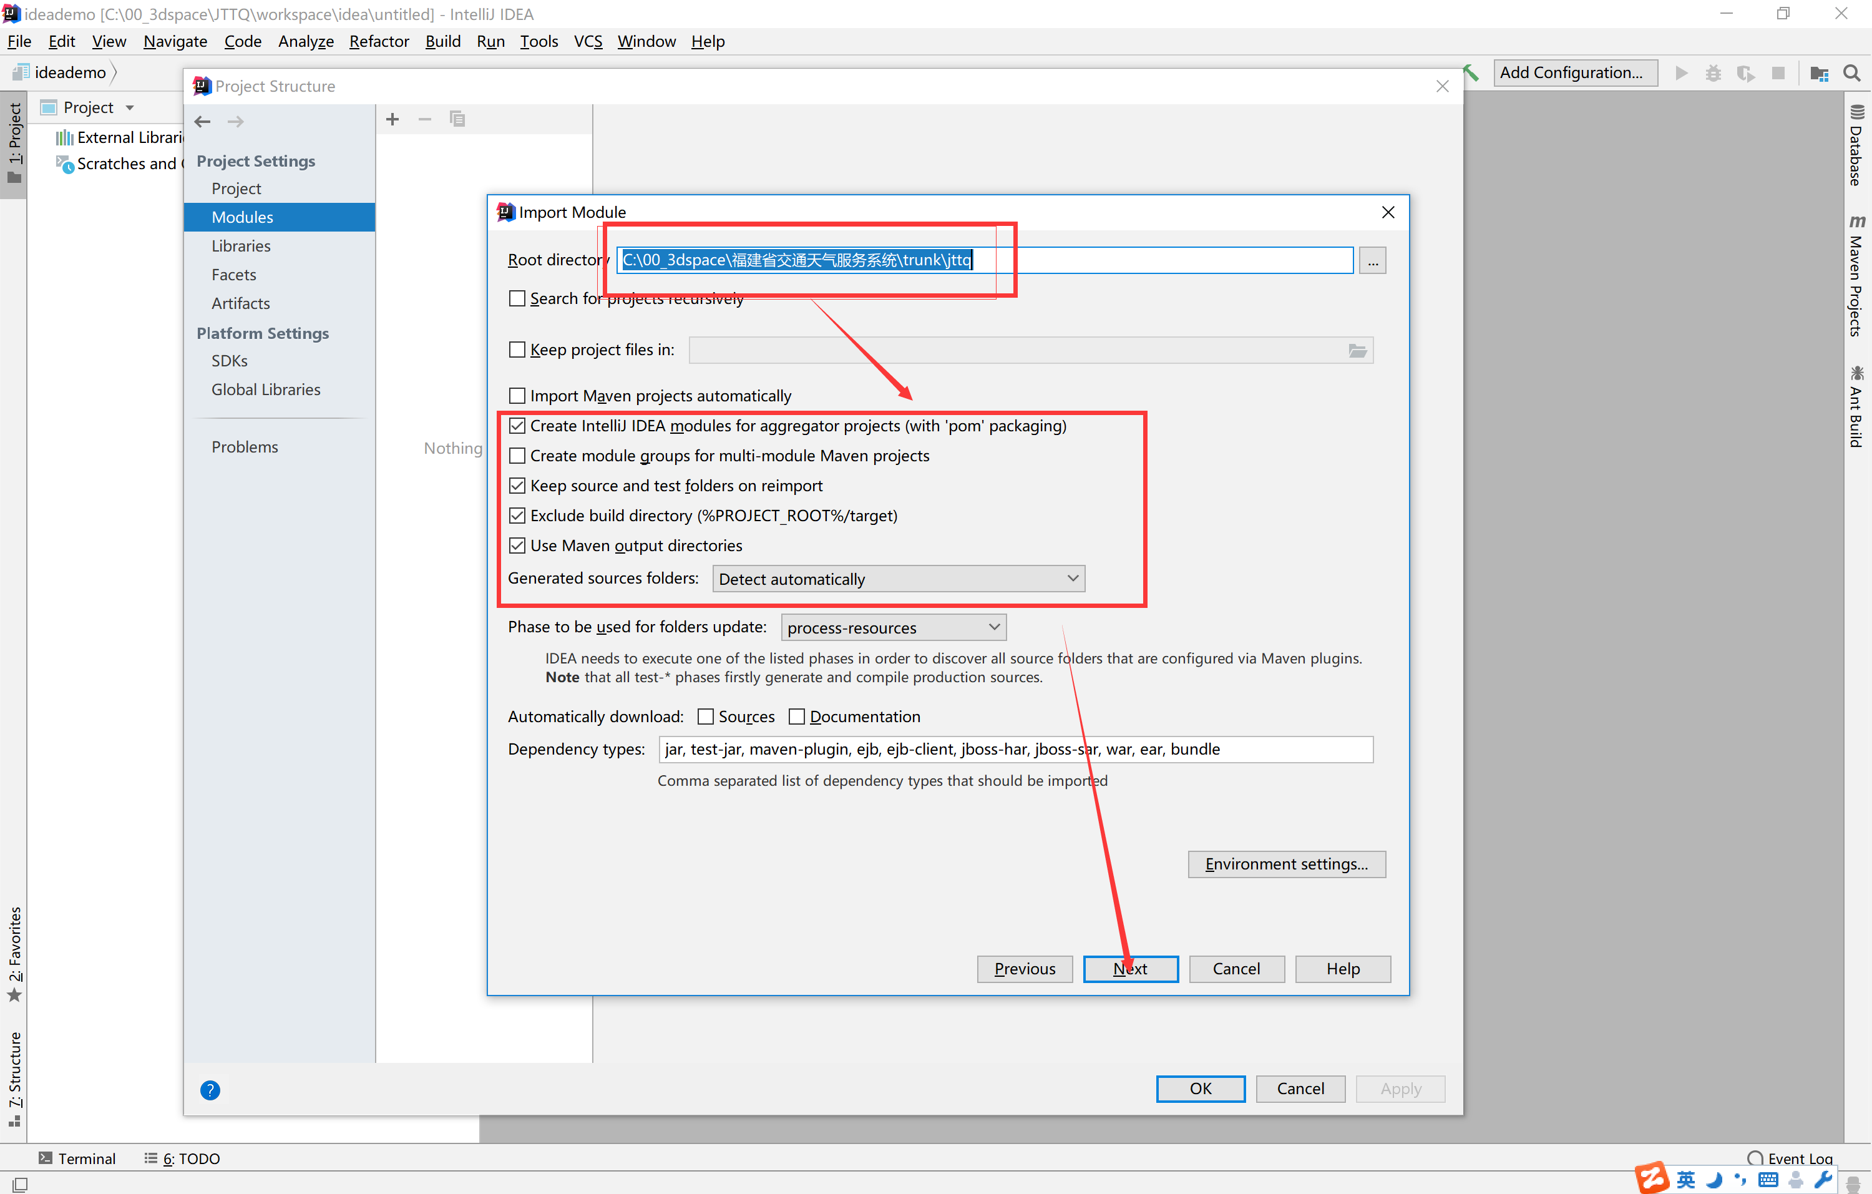Click the back arrow in Project Structure

(203, 121)
